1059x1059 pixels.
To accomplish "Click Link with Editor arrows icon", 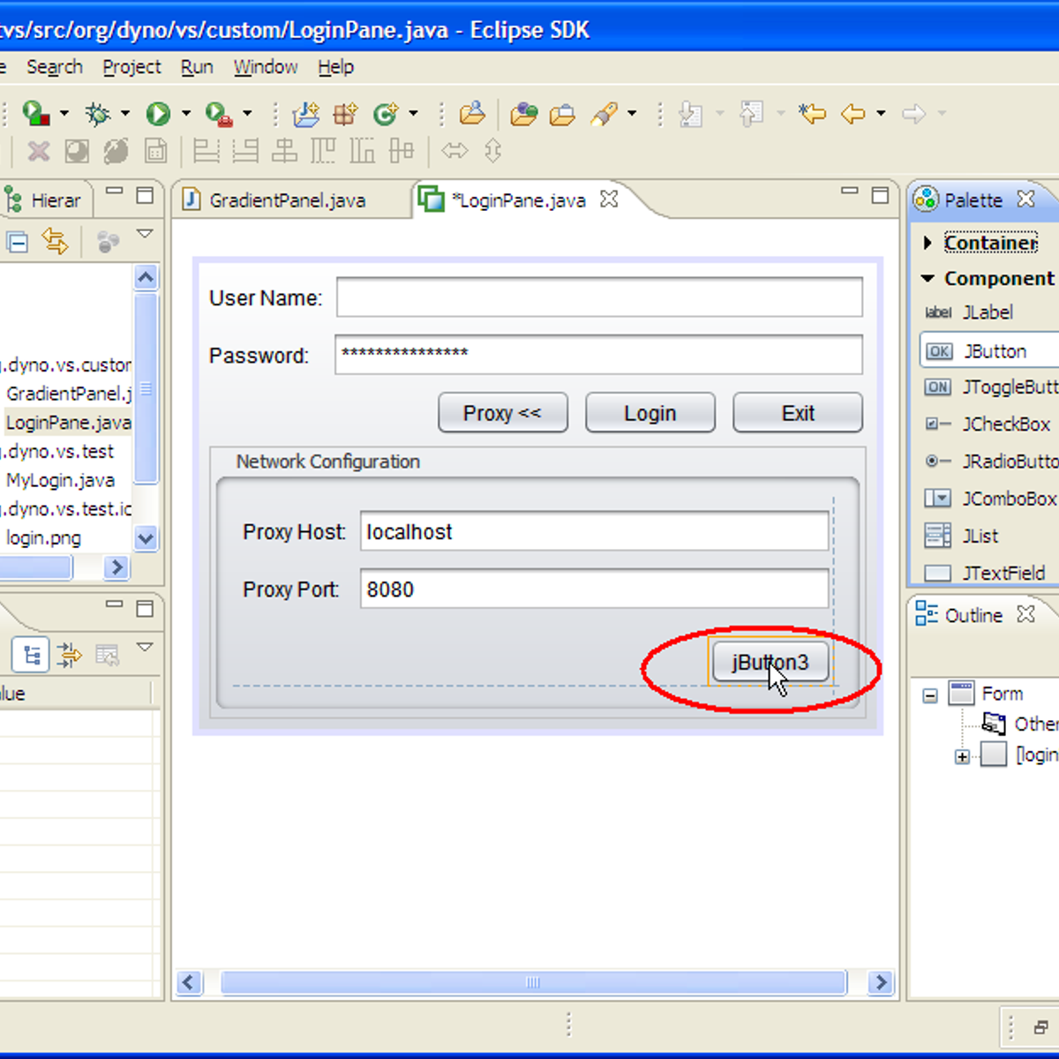I will (55, 241).
